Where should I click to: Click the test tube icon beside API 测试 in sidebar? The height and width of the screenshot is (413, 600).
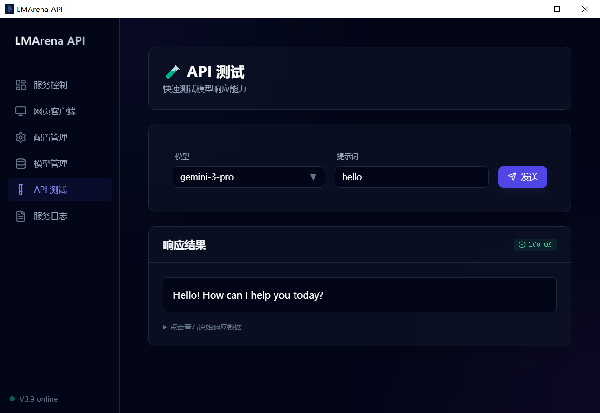pyautogui.click(x=20, y=190)
